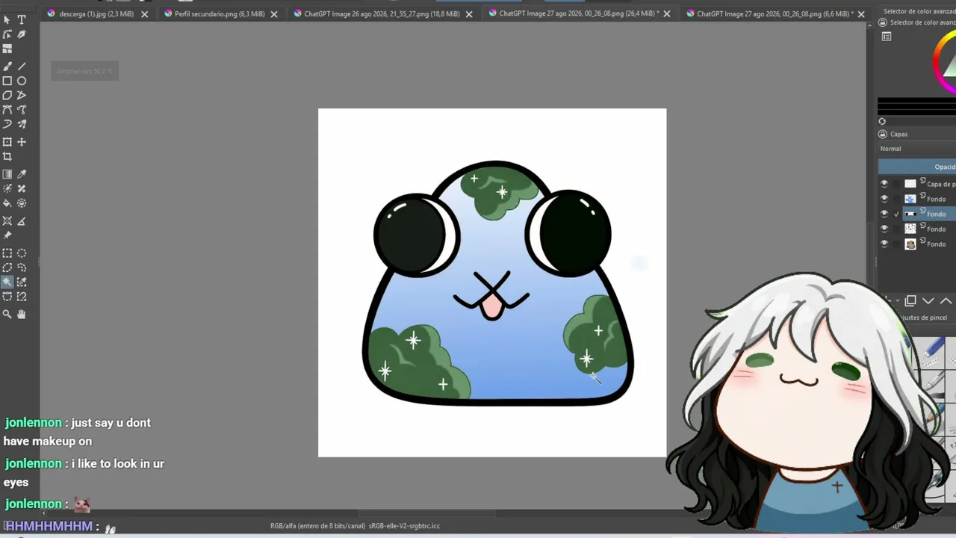Select the Polygon shape tool

(x=7, y=96)
